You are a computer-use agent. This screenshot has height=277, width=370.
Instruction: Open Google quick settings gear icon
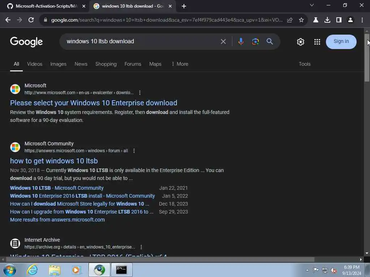click(300, 42)
